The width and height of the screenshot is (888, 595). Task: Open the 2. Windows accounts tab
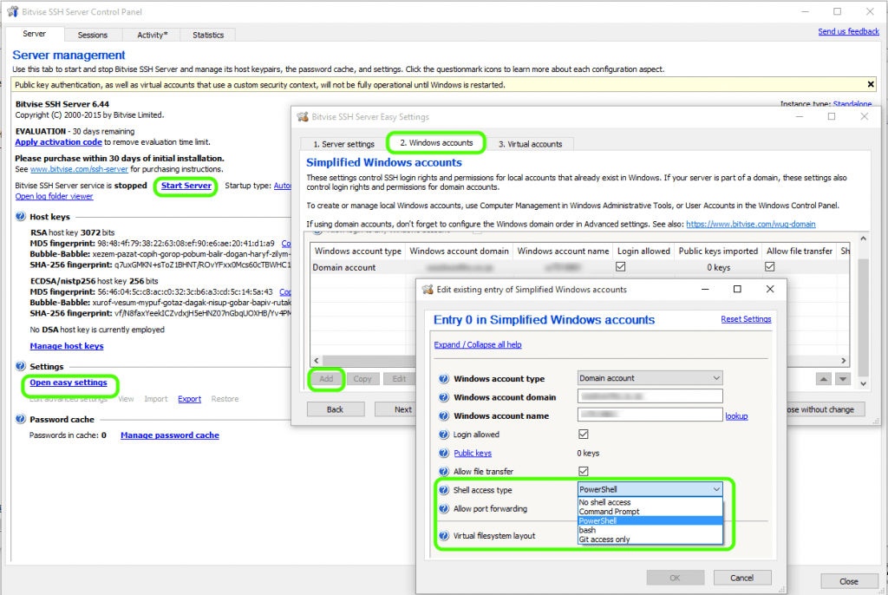pos(436,143)
